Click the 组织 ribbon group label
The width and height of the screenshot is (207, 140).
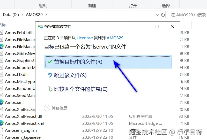43,6
